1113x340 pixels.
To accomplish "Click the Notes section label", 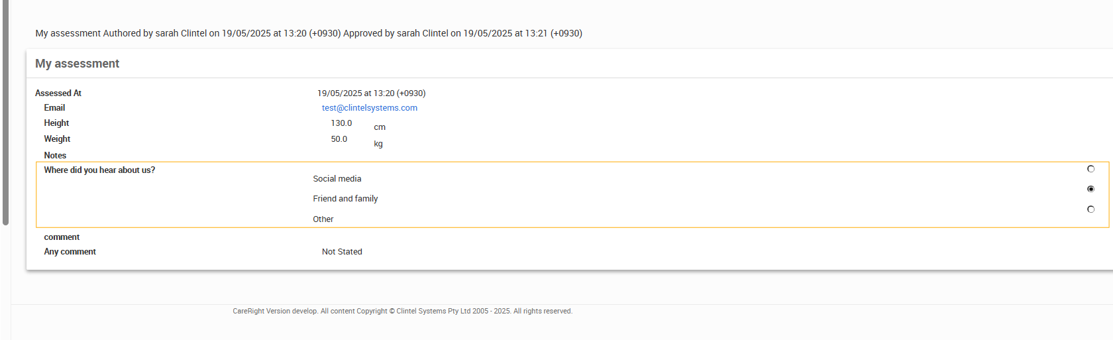I will click(x=55, y=156).
